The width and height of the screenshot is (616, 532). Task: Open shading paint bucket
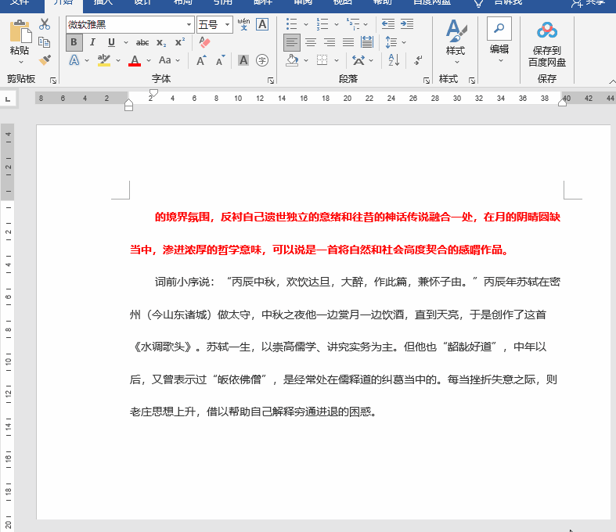292,60
